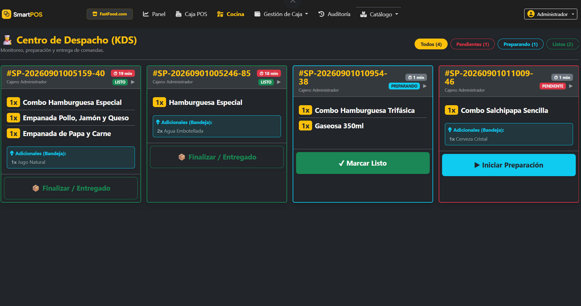Click the 19 min timer badge
Viewport: 581px width, 306px height.
123,73
